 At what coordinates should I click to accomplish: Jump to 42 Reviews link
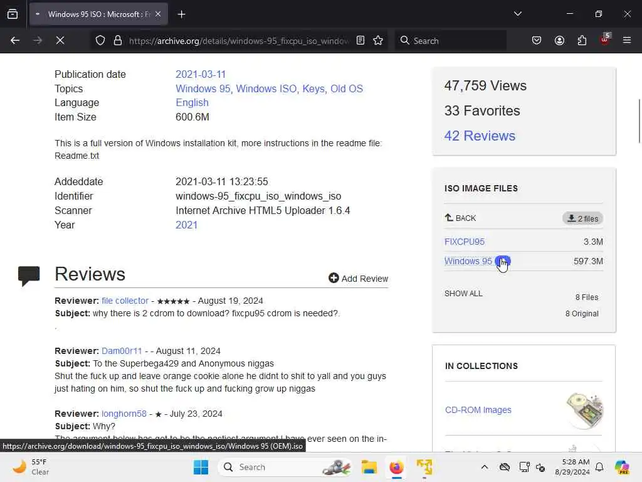(480, 136)
